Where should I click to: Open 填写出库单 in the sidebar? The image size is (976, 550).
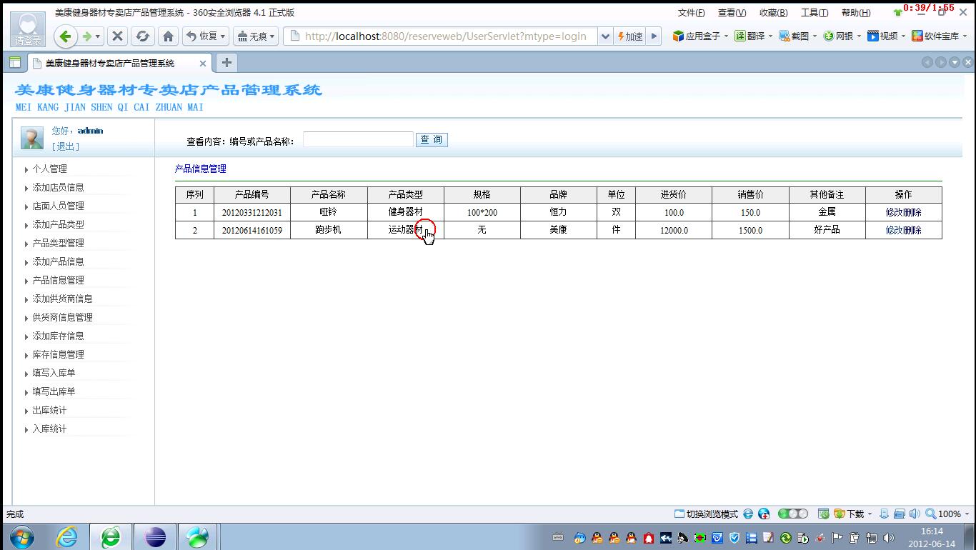pos(54,391)
